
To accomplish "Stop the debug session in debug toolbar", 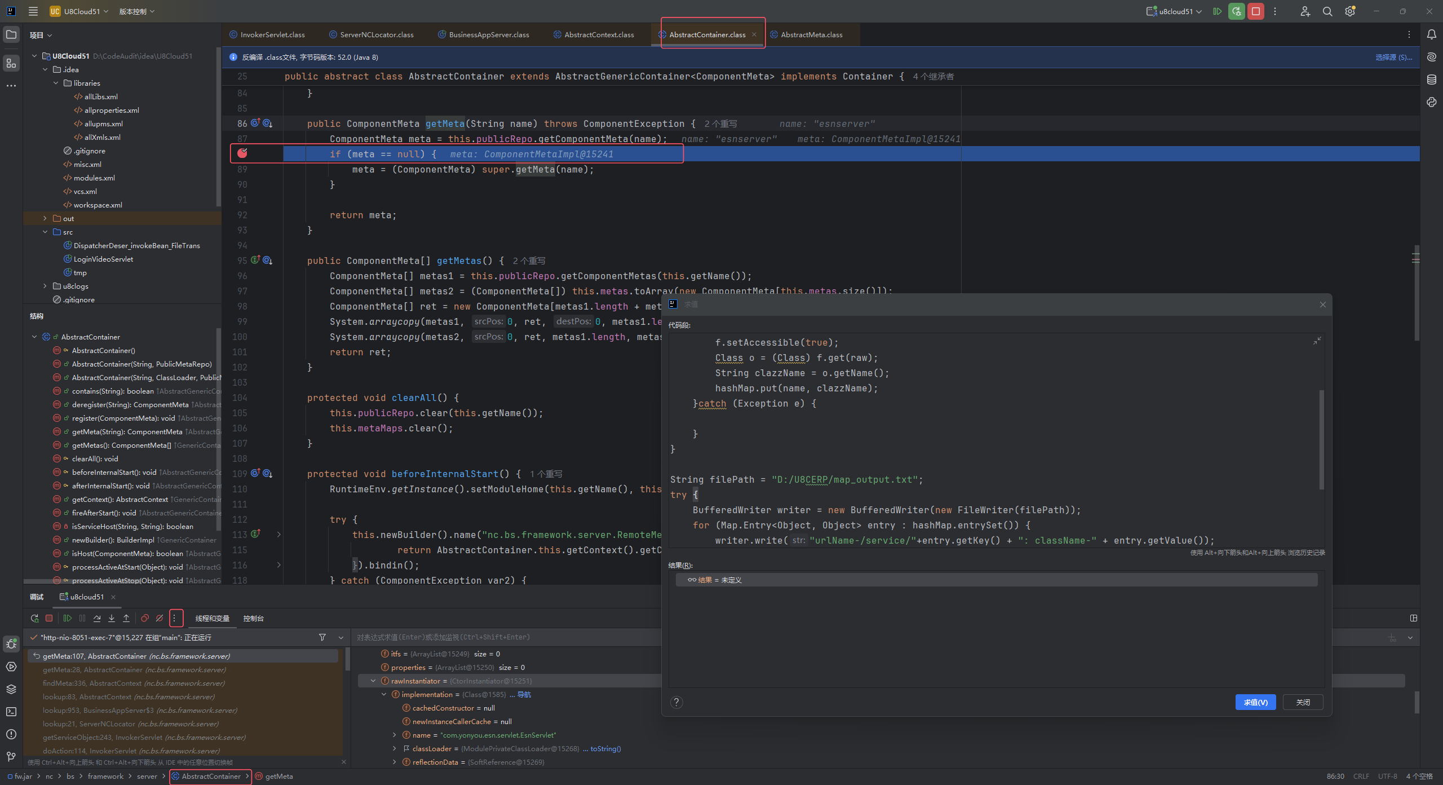I will [x=49, y=618].
